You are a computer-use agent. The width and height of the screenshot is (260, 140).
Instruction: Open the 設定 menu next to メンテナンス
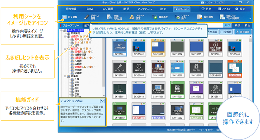pyautogui.click(x=163, y=9)
